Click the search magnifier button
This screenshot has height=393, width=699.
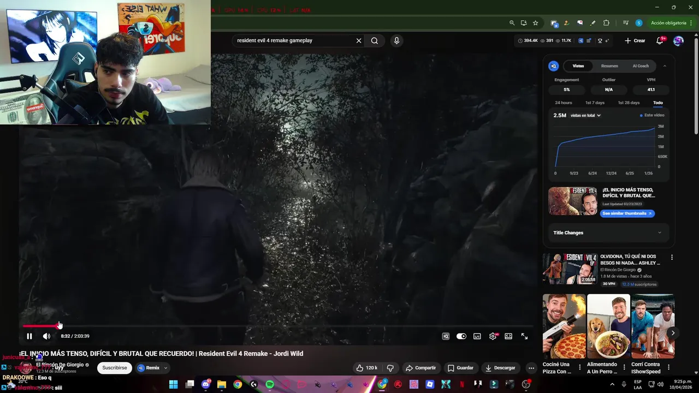point(375,40)
